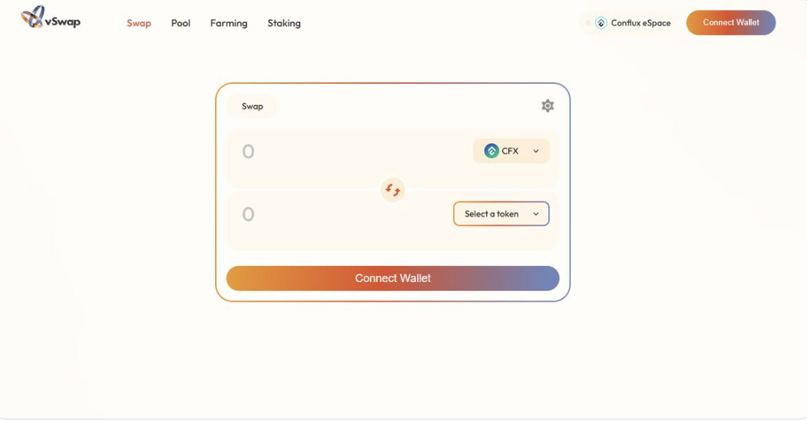Click the Conflux network logo
Viewport: 807px width, 421px height.
(x=600, y=23)
